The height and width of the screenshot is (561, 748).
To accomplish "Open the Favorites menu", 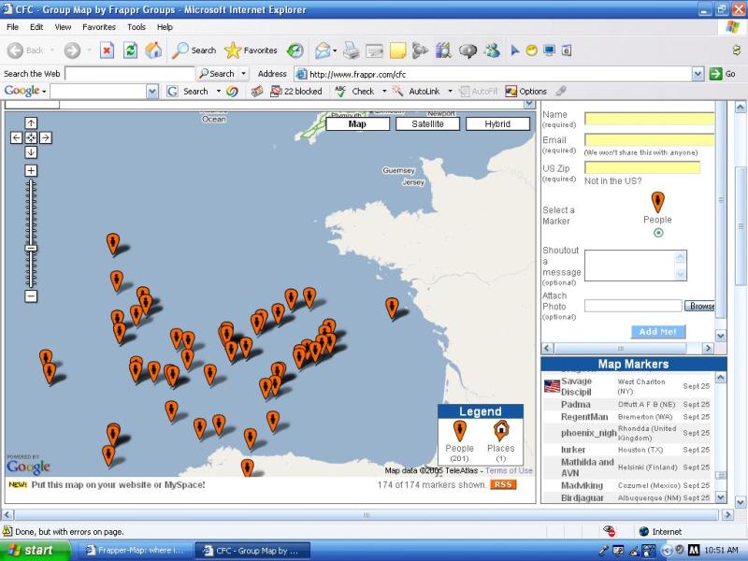I will (99, 27).
